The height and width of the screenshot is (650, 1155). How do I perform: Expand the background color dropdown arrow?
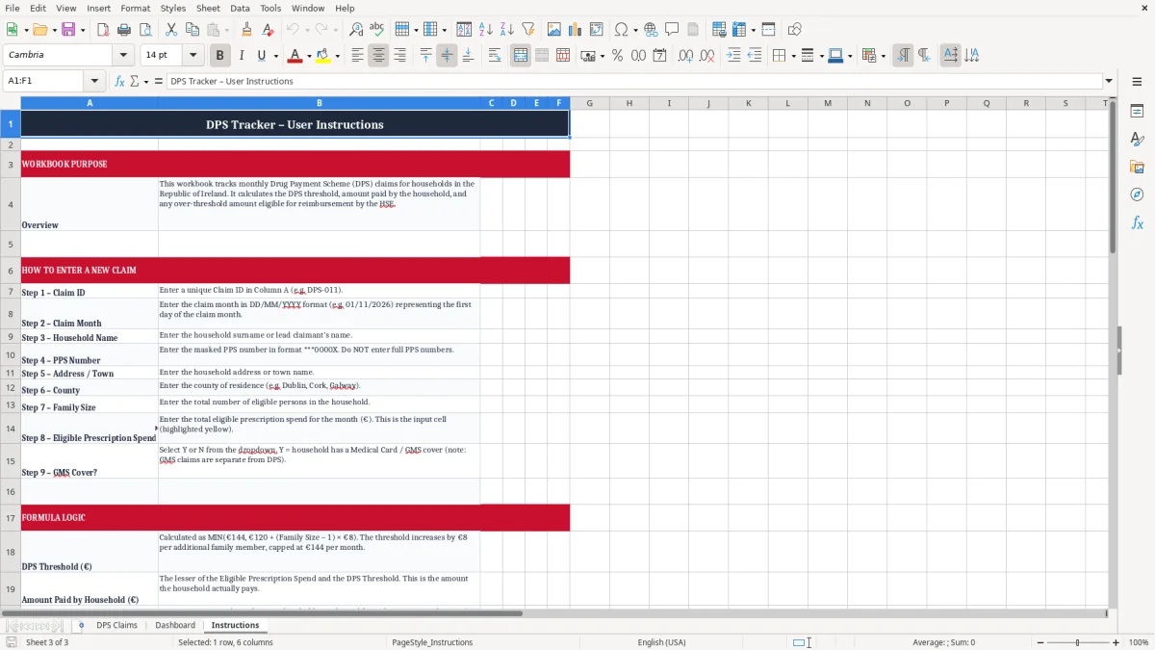point(337,56)
